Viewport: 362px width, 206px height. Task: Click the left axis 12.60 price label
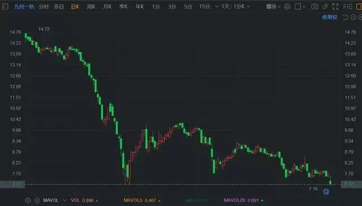point(15,76)
